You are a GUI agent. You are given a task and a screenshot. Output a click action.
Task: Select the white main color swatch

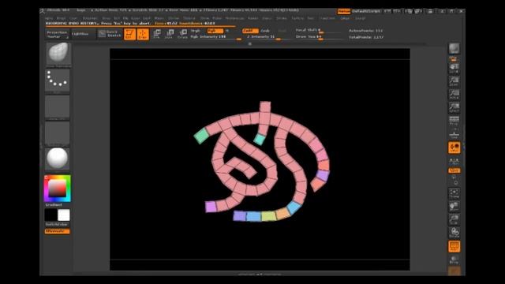(63, 215)
